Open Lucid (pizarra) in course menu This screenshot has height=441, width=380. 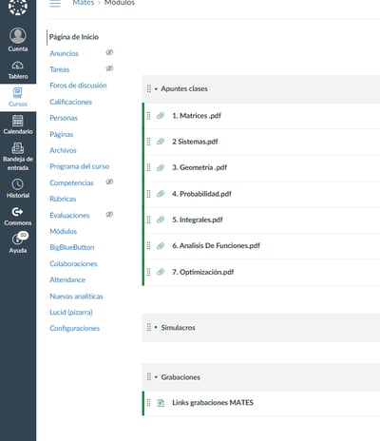pyautogui.click(x=71, y=313)
